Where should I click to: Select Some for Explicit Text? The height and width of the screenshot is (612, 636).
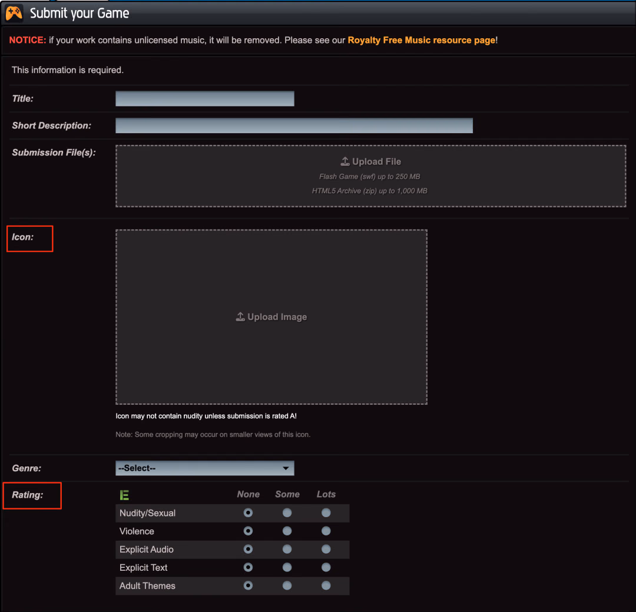[287, 567]
